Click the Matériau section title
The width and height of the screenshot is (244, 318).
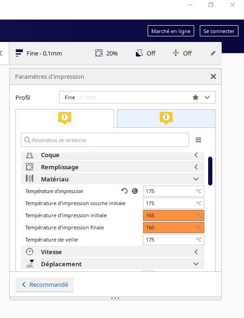[55, 179]
